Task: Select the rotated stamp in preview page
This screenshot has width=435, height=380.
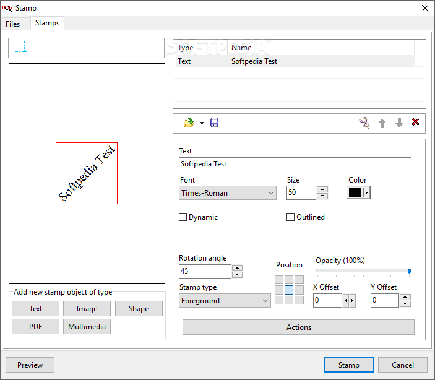Action: point(87,173)
